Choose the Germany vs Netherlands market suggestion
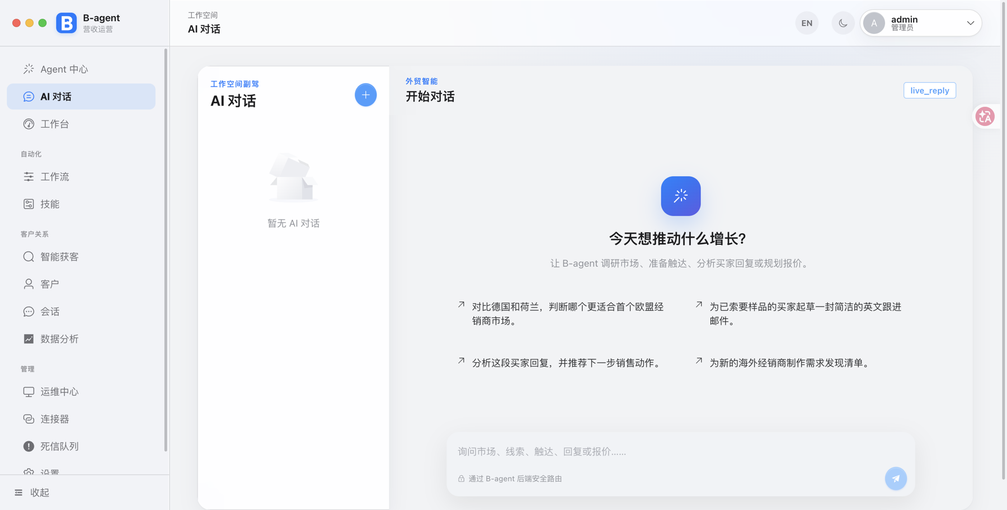 tap(562, 314)
